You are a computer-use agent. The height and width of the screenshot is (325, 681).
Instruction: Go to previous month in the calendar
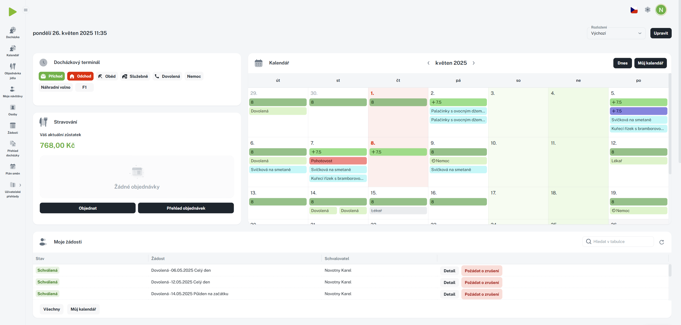pos(428,63)
